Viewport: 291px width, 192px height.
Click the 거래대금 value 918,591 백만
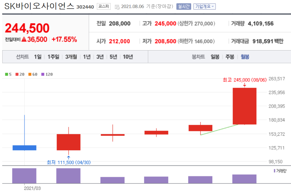268,41
